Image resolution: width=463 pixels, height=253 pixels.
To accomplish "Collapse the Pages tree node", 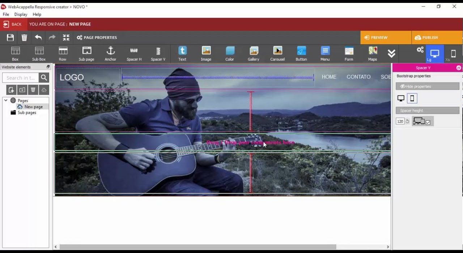I will click(x=6, y=100).
